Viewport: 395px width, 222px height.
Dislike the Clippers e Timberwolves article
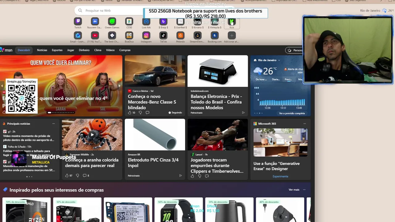click(199, 176)
